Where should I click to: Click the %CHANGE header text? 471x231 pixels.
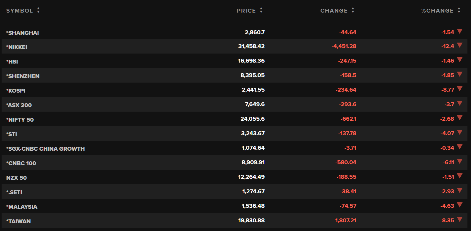coord(437,11)
